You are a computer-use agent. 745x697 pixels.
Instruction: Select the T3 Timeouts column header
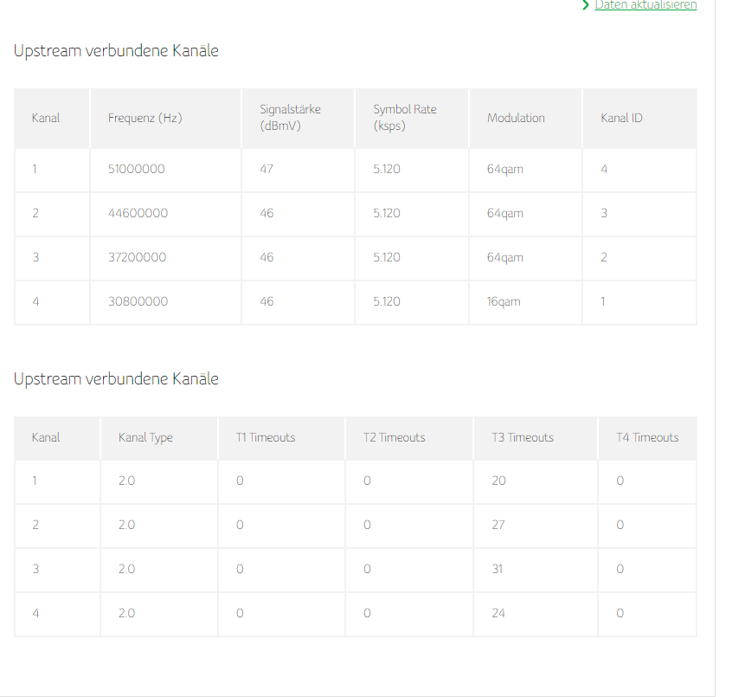point(522,437)
